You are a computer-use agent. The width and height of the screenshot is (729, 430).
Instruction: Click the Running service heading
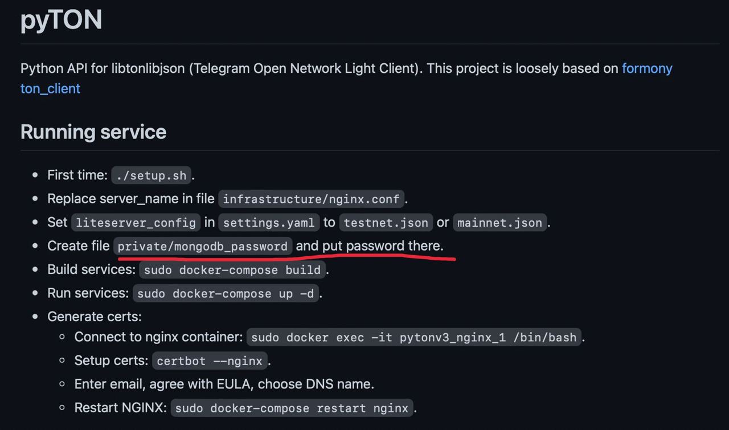[x=93, y=132]
